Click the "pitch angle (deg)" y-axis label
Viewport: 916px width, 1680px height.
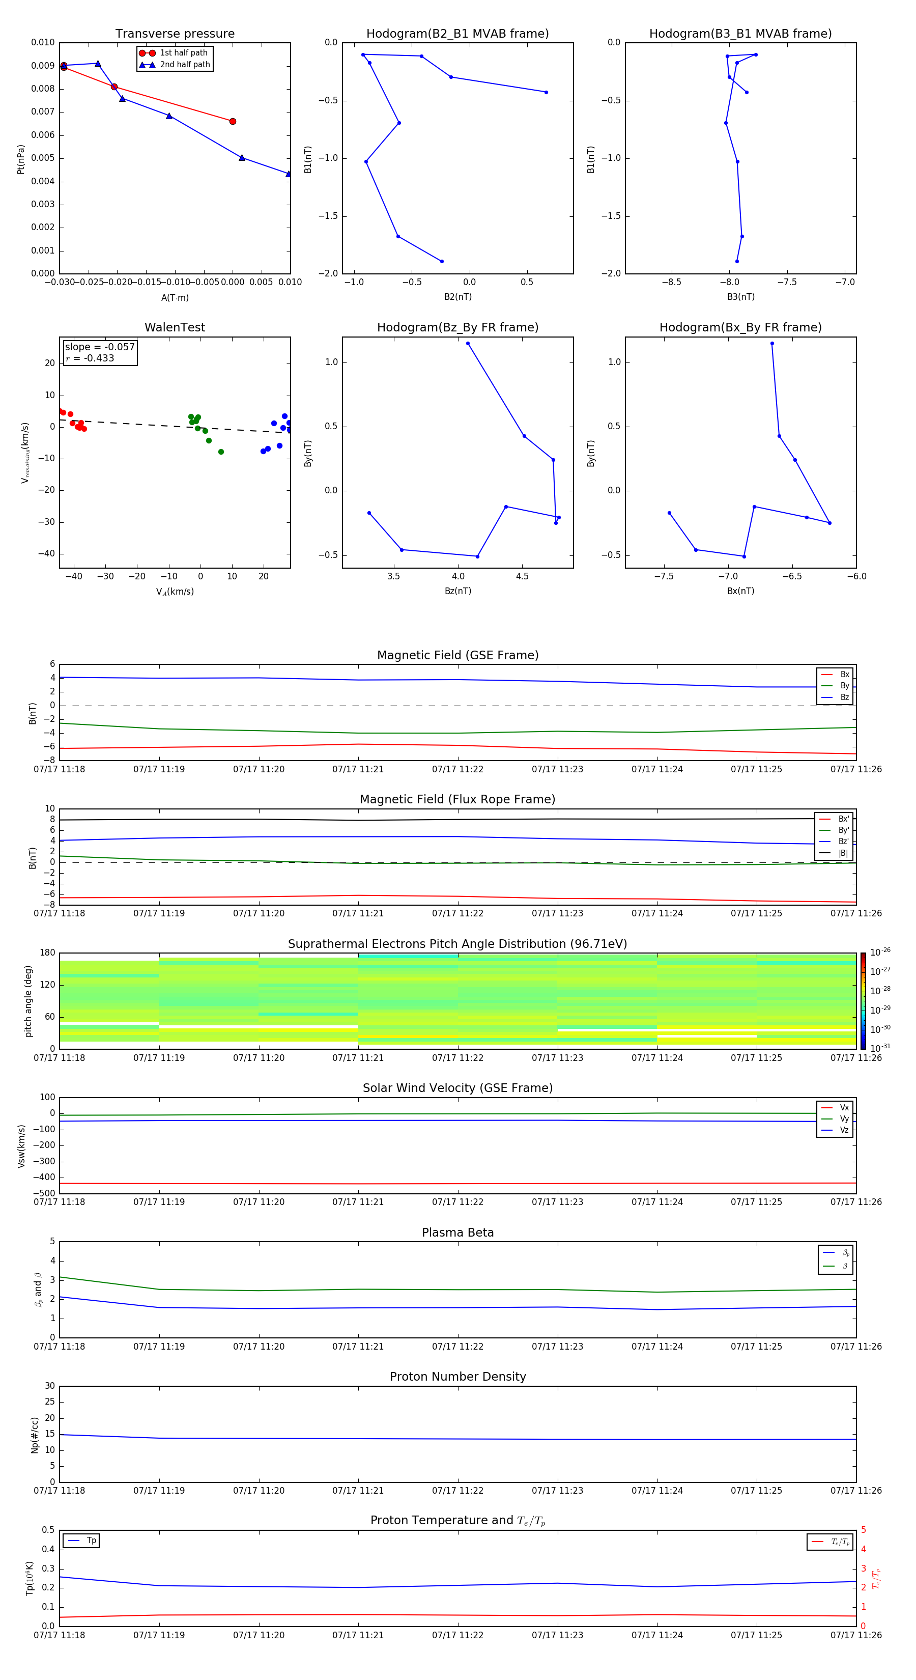click(x=28, y=1001)
